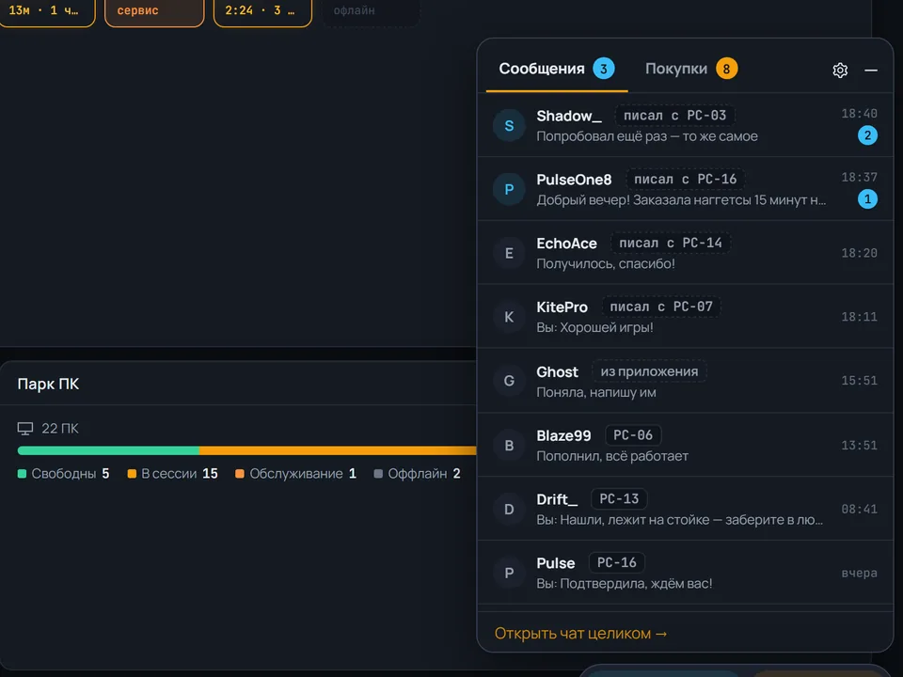Open the full chat link

point(580,633)
